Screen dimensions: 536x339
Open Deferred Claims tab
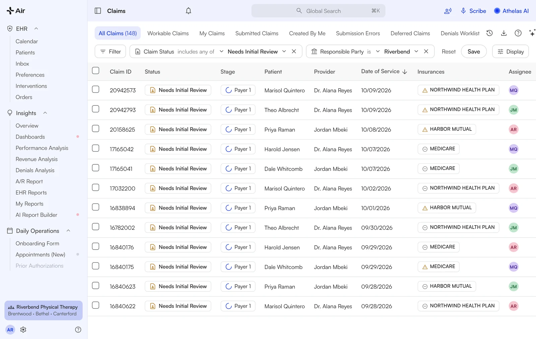tap(410, 33)
